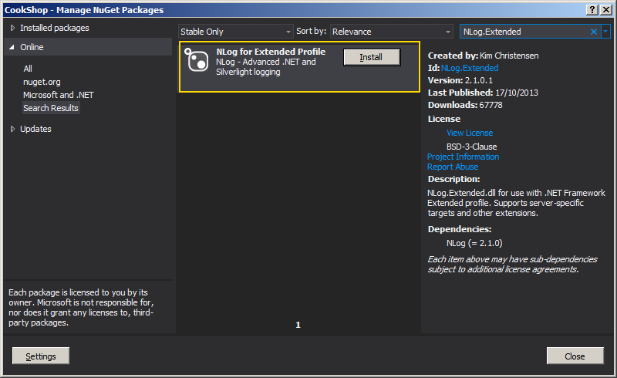Open the Settings dialog
This screenshot has height=378, width=617.
[x=41, y=356]
